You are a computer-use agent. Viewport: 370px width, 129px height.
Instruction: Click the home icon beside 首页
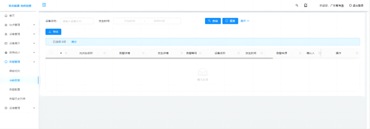pos(6,15)
